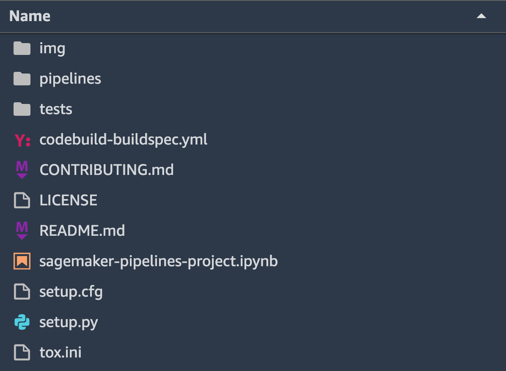Click the Python icon beside setup.py
The height and width of the screenshot is (371, 506).
(x=22, y=322)
